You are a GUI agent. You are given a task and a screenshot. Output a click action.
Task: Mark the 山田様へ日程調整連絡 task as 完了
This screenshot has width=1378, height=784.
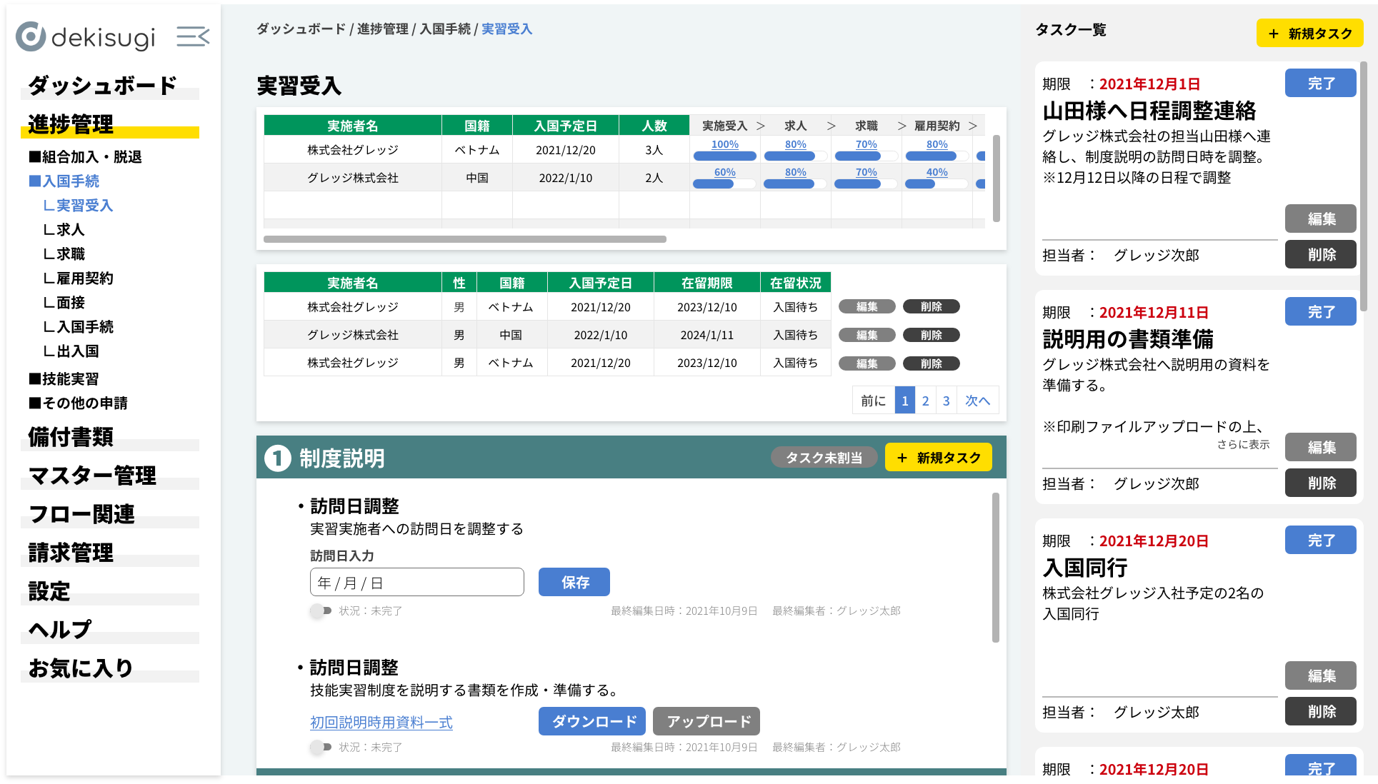point(1319,83)
